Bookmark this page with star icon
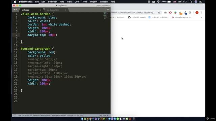The width and height of the screenshot is (216, 121). tap(159, 13)
